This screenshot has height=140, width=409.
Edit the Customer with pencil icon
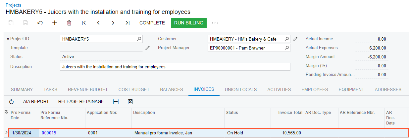(295, 39)
